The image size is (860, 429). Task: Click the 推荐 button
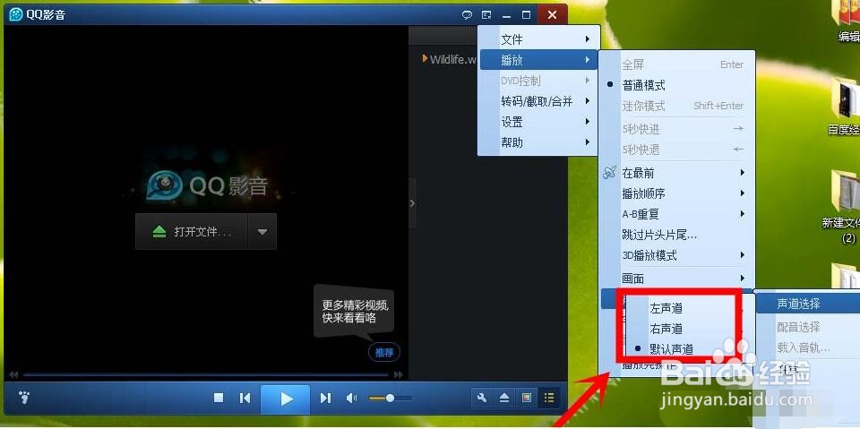[384, 352]
